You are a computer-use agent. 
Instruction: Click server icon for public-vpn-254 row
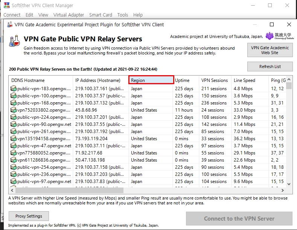point(14,167)
